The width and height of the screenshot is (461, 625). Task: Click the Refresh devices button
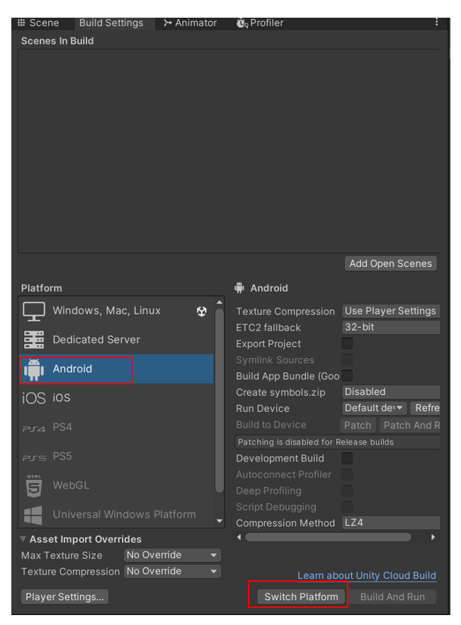click(425, 408)
